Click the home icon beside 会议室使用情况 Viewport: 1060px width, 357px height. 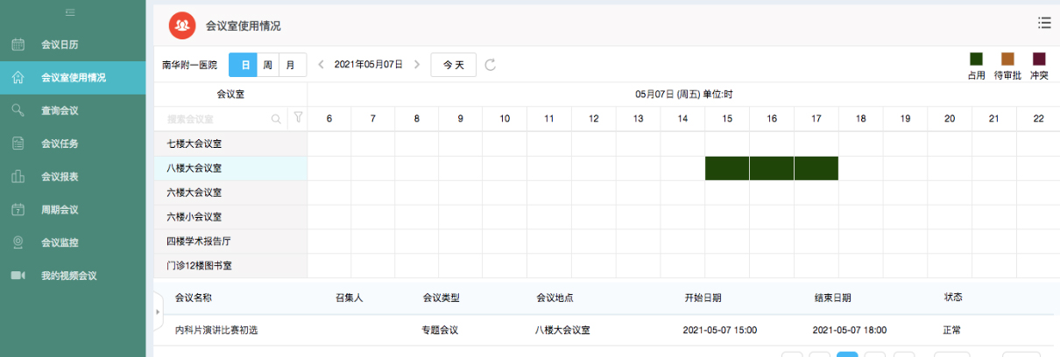tap(18, 78)
